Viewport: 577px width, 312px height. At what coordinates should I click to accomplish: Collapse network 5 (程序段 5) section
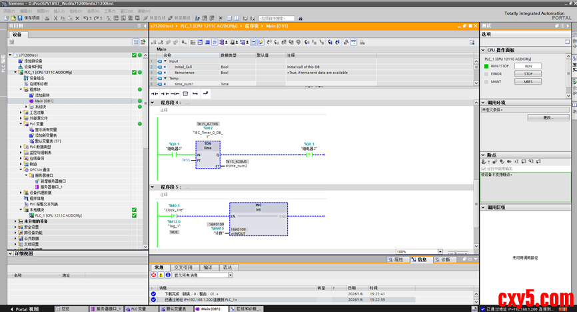pyautogui.click(x=153, y=187)
